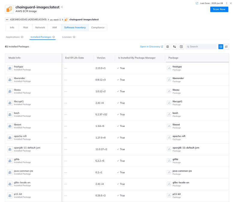Click the AWS ECR Image orange icon
The image size is (235, 202).
click(x=9, y=9)
